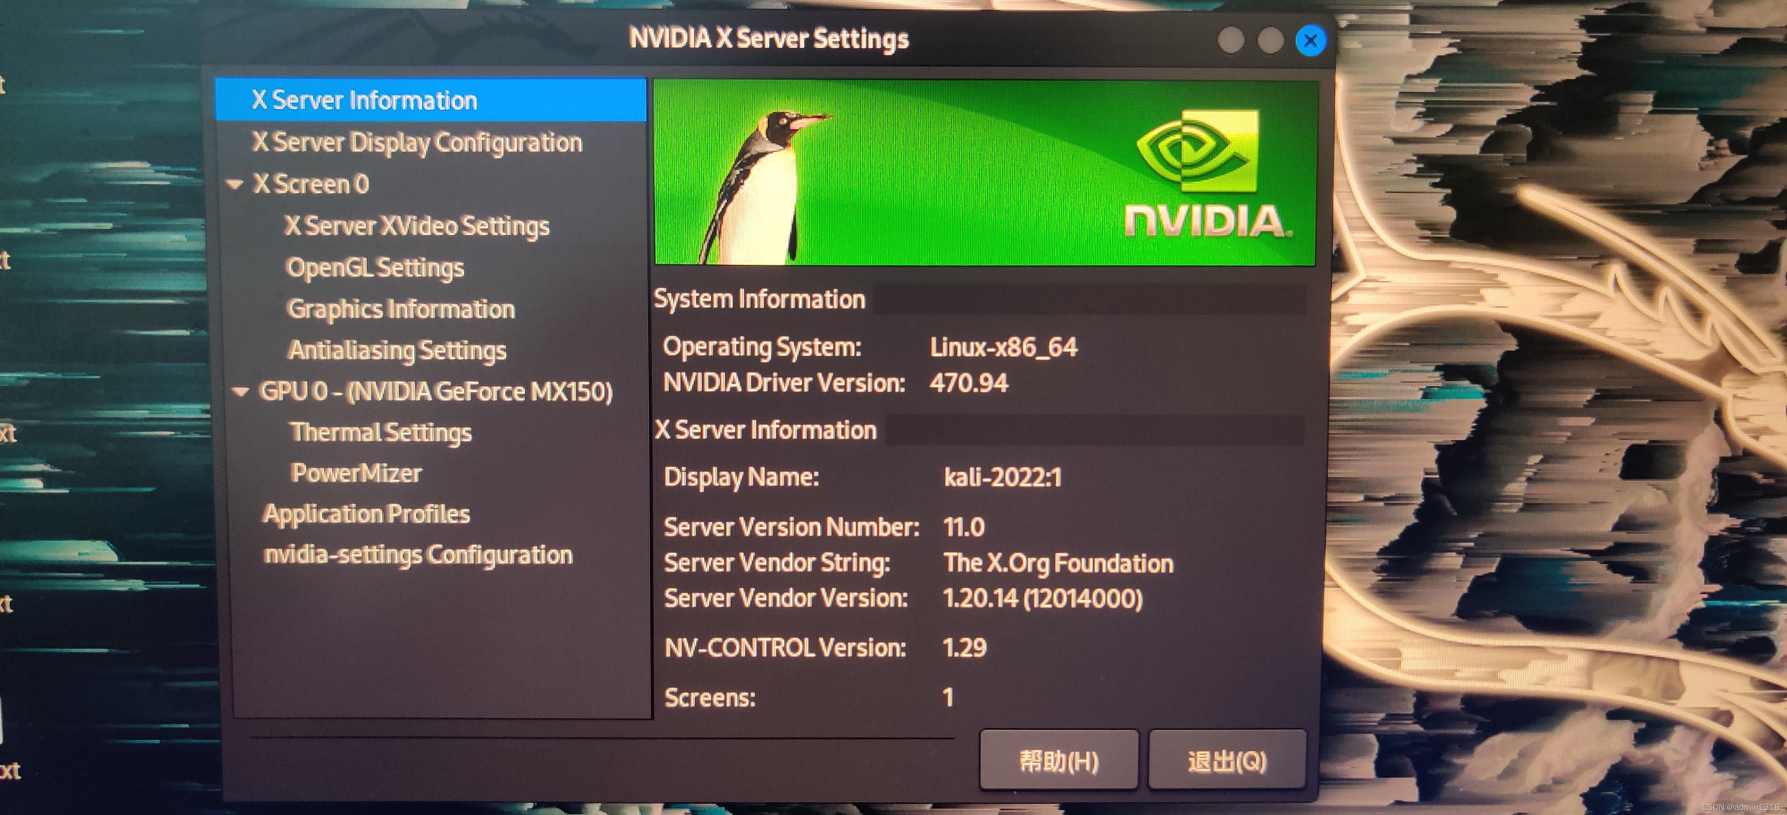Open Antialiasing Settings page
The height and width of the screenshot is (815, 1787).
(397, 350)
